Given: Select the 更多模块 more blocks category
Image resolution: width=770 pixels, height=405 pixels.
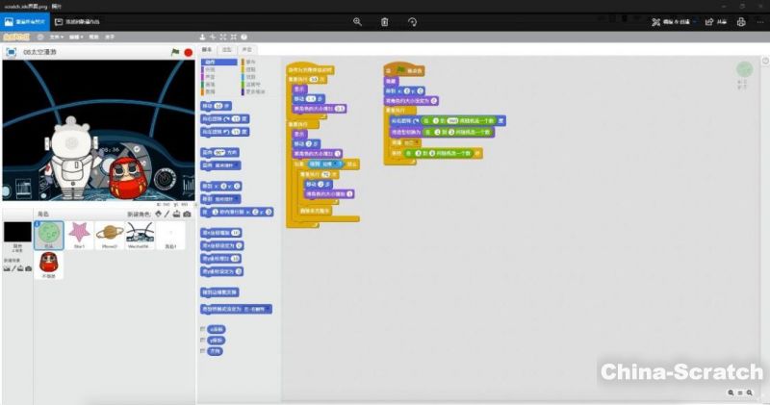Looking at the screenshot, I should tap(255, 91).
